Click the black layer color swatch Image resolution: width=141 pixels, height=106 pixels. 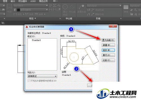click(18, 10)
